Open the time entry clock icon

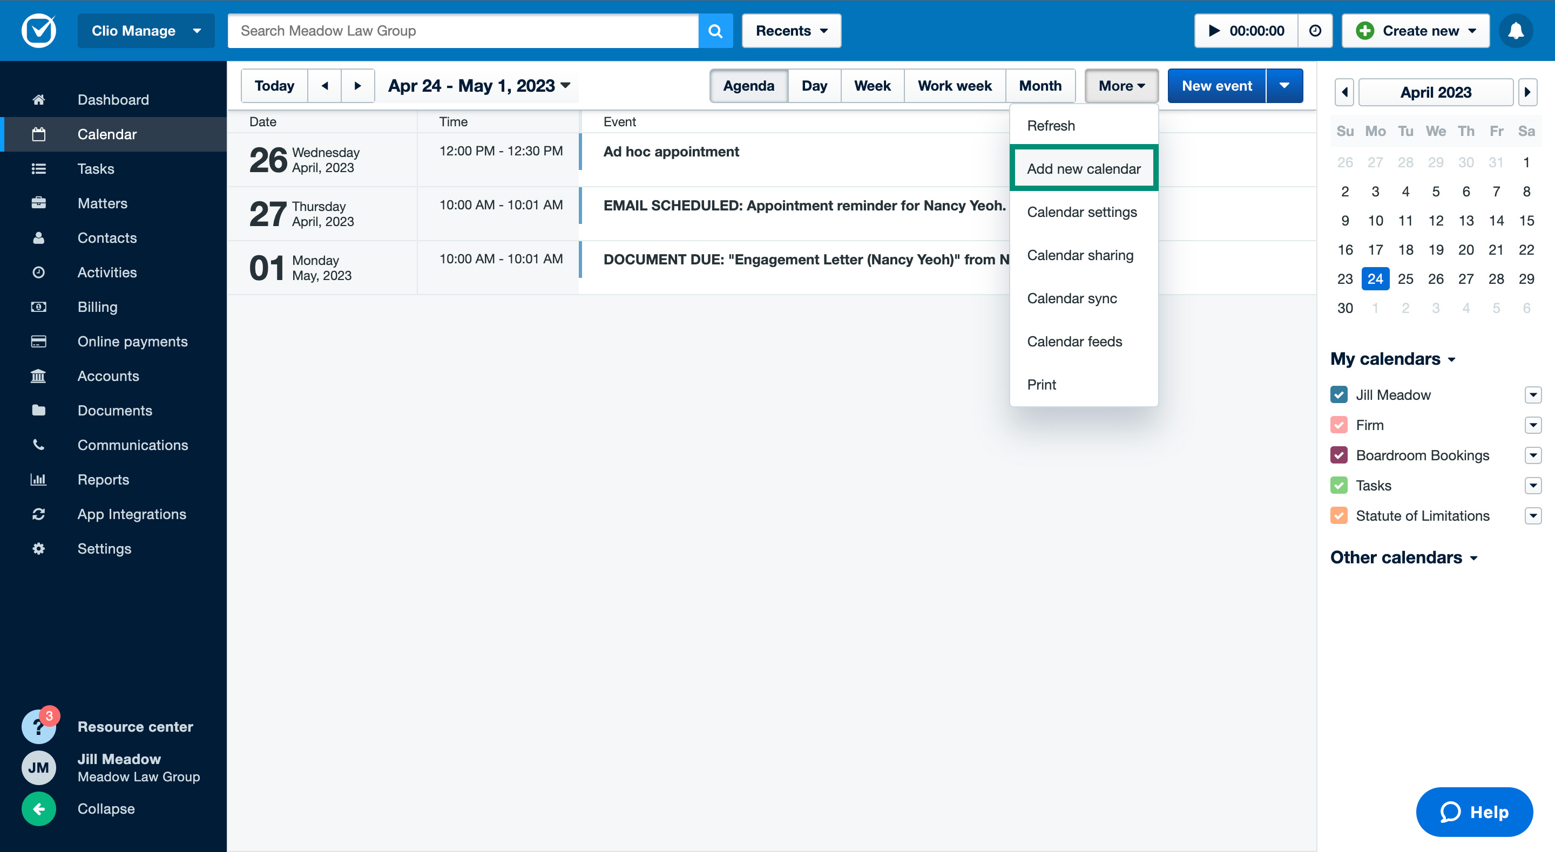[x=1315, y=31]
